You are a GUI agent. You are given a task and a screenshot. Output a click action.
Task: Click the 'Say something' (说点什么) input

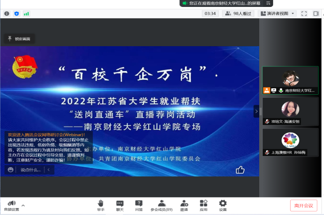click(29, 170)
